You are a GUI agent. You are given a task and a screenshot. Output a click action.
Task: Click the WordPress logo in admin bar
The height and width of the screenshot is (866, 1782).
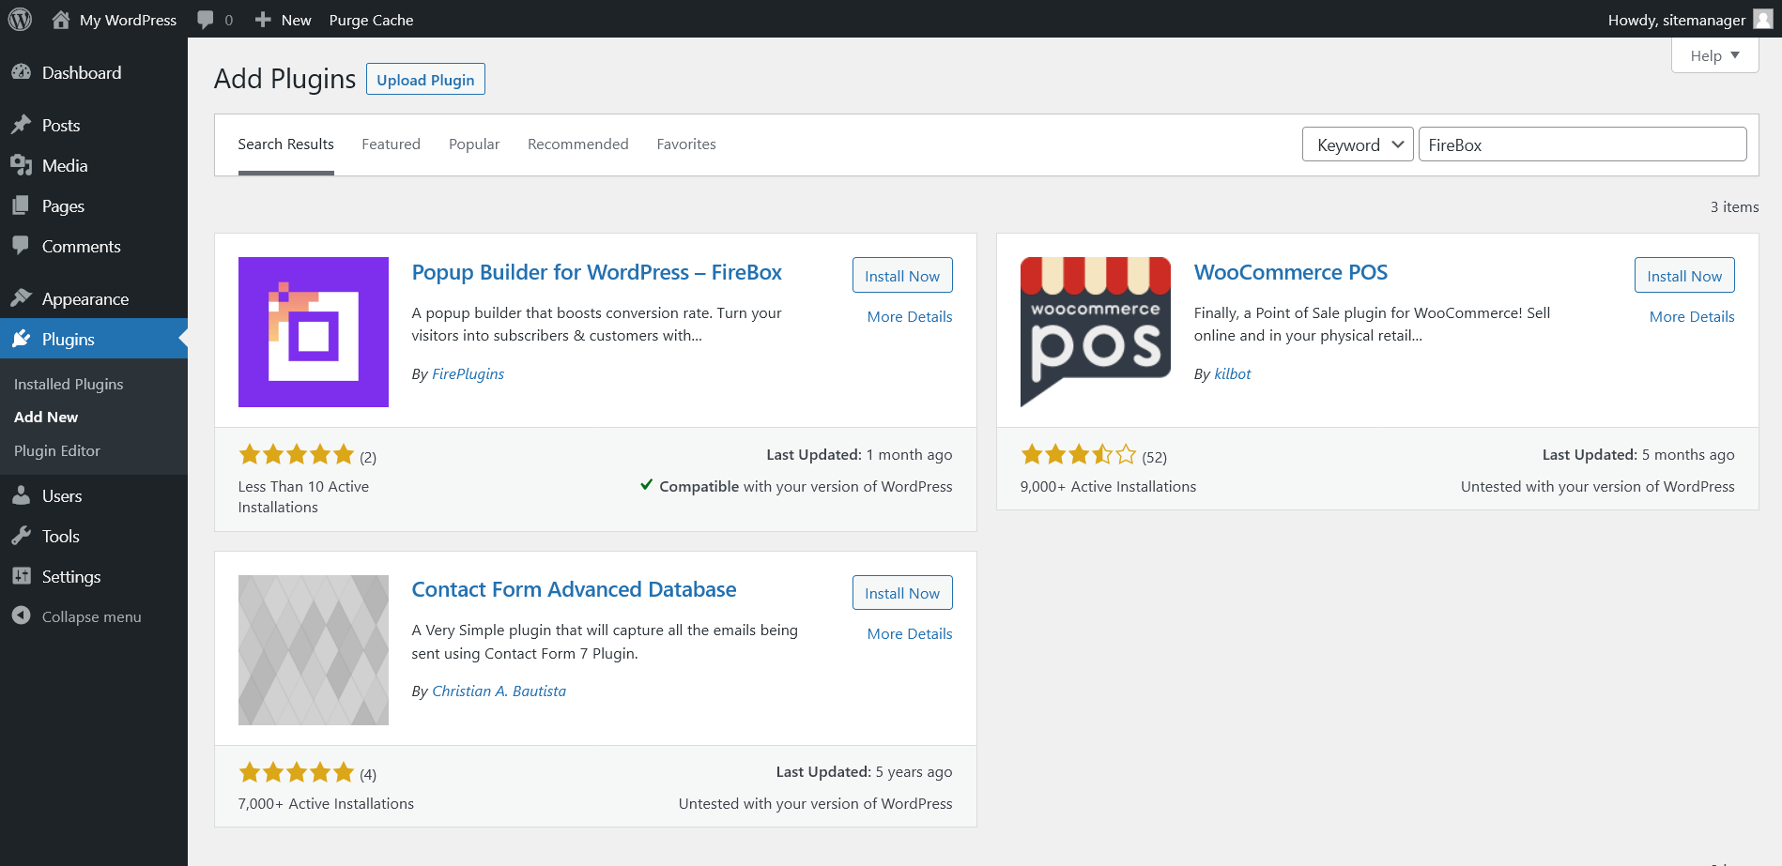tap(20, 19)
